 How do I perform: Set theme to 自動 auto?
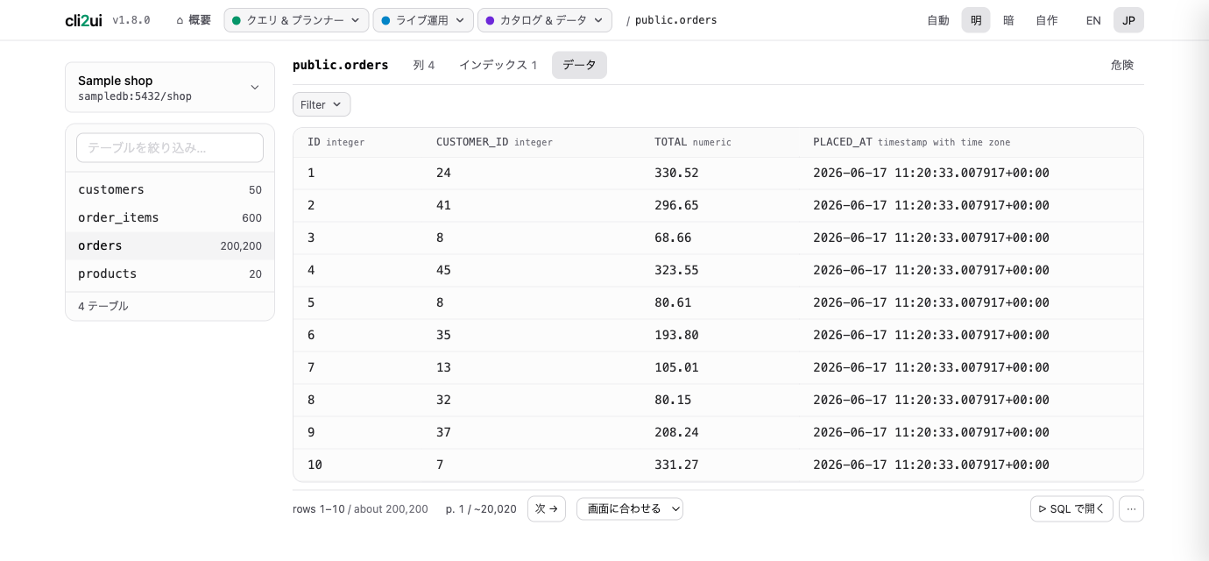938,20
